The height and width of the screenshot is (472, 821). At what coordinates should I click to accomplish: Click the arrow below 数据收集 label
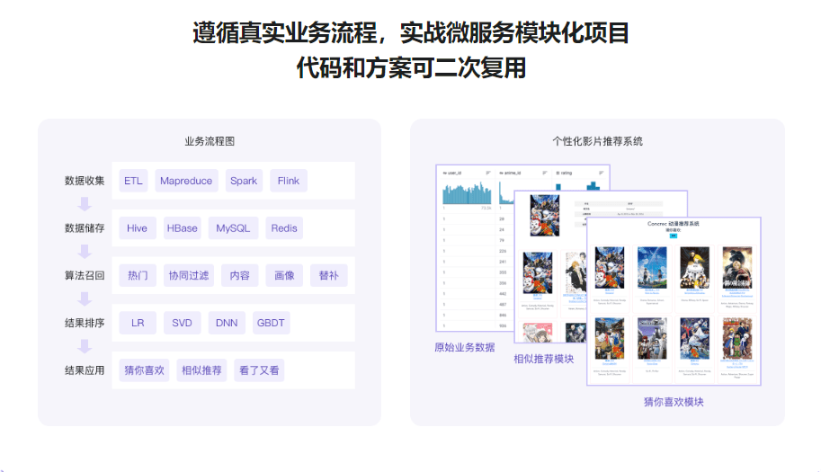click(85, 204)
